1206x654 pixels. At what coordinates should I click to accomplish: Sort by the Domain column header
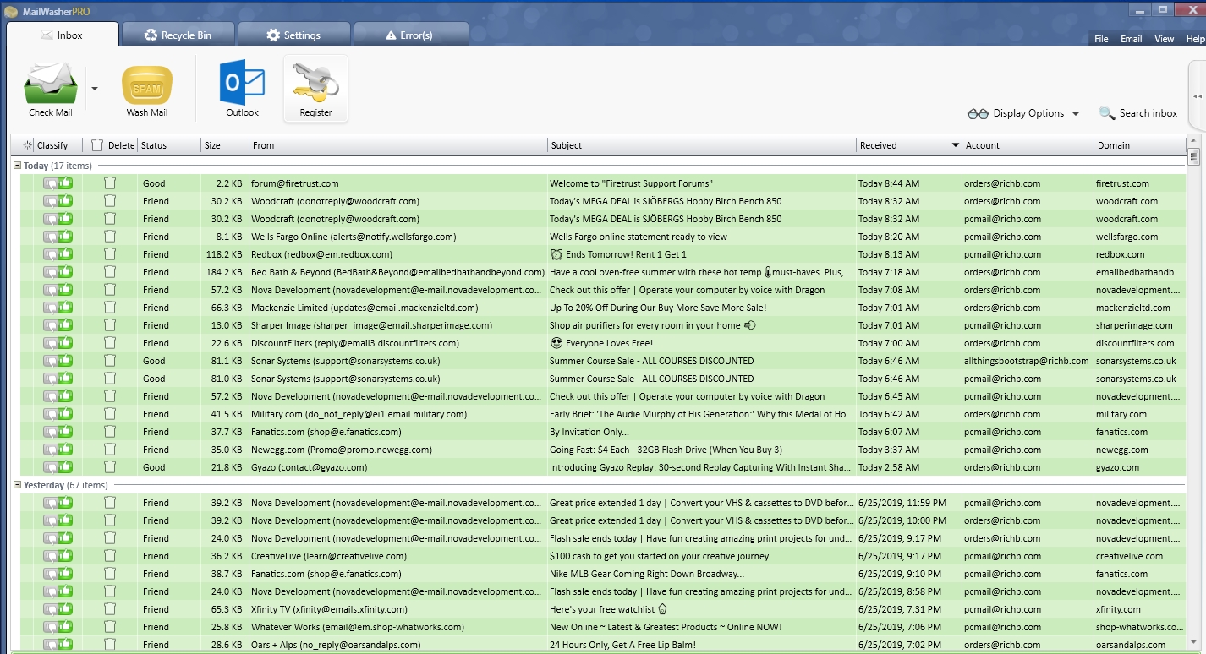pyautogui.click(x=1139, y=145)
